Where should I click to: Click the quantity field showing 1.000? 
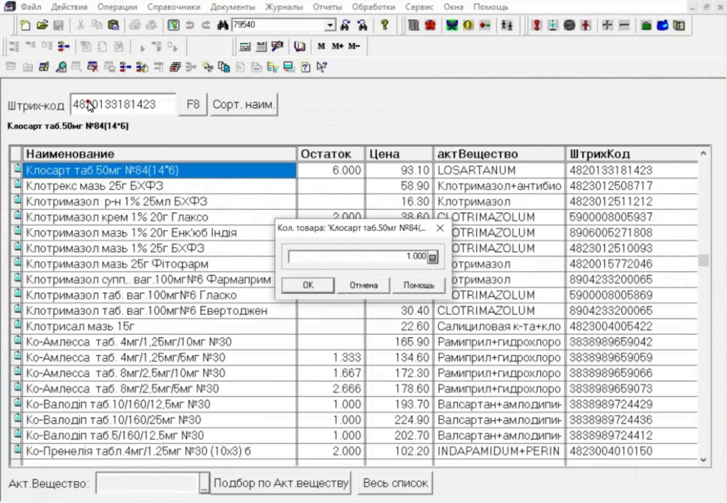click(x=358, y=257)
